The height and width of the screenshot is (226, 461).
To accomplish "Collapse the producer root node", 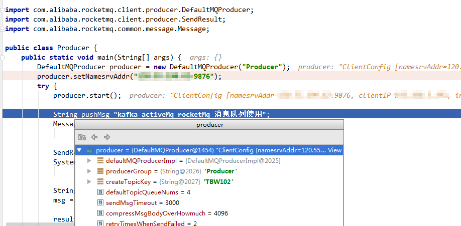I will tap(79, 150).
